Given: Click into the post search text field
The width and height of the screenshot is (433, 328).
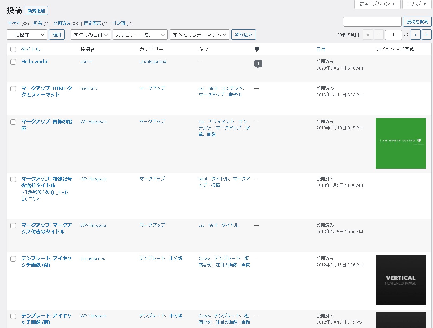Looking at the screenshot, I should (x=372, y=22).
